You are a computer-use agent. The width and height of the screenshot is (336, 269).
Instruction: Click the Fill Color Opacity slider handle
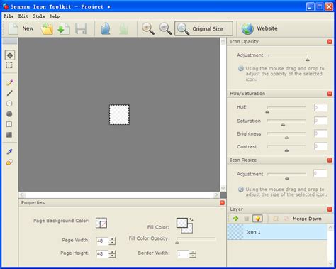coord(177,243)
